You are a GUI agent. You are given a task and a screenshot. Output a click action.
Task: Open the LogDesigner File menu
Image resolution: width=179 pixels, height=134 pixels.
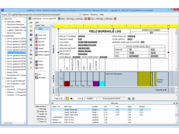coord(31,23)
